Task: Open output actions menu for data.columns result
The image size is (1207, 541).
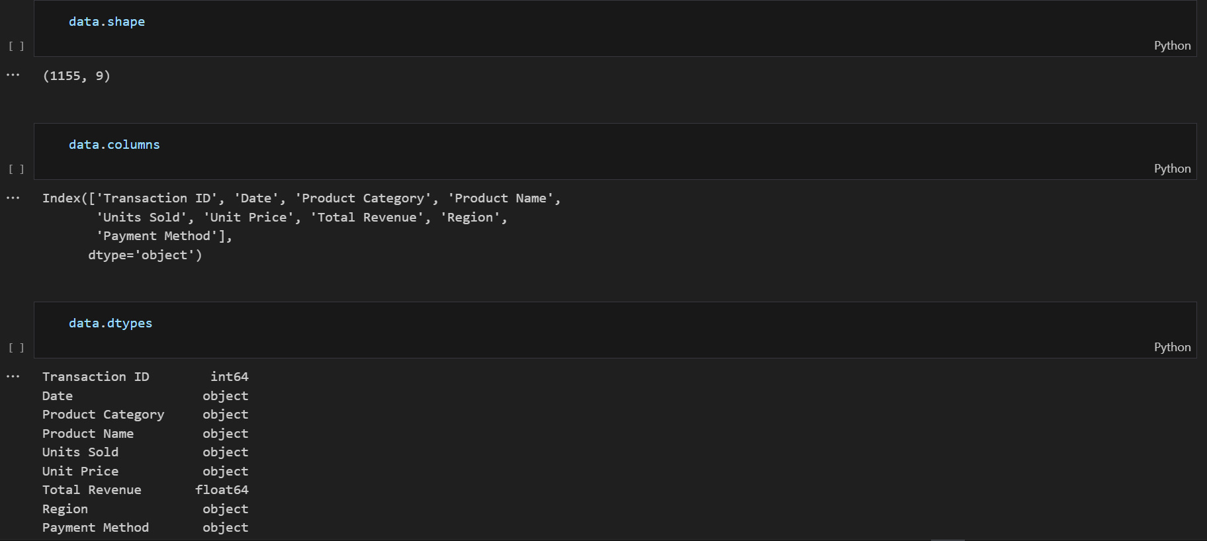Action: click(x=13, y=198)
